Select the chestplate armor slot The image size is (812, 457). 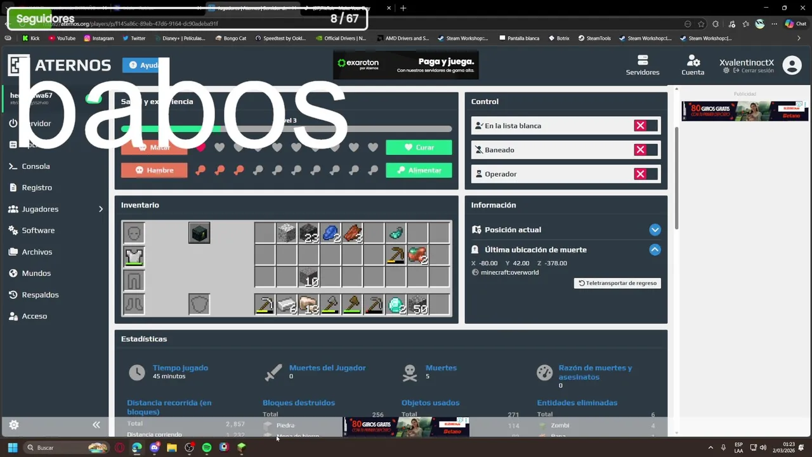[x=134, y=256]
